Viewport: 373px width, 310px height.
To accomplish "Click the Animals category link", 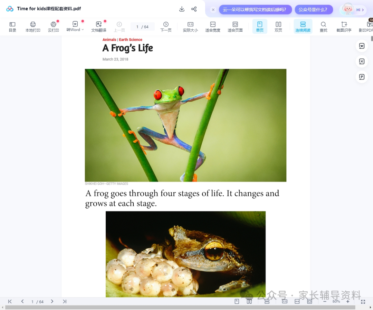I will tap(109, 40).
